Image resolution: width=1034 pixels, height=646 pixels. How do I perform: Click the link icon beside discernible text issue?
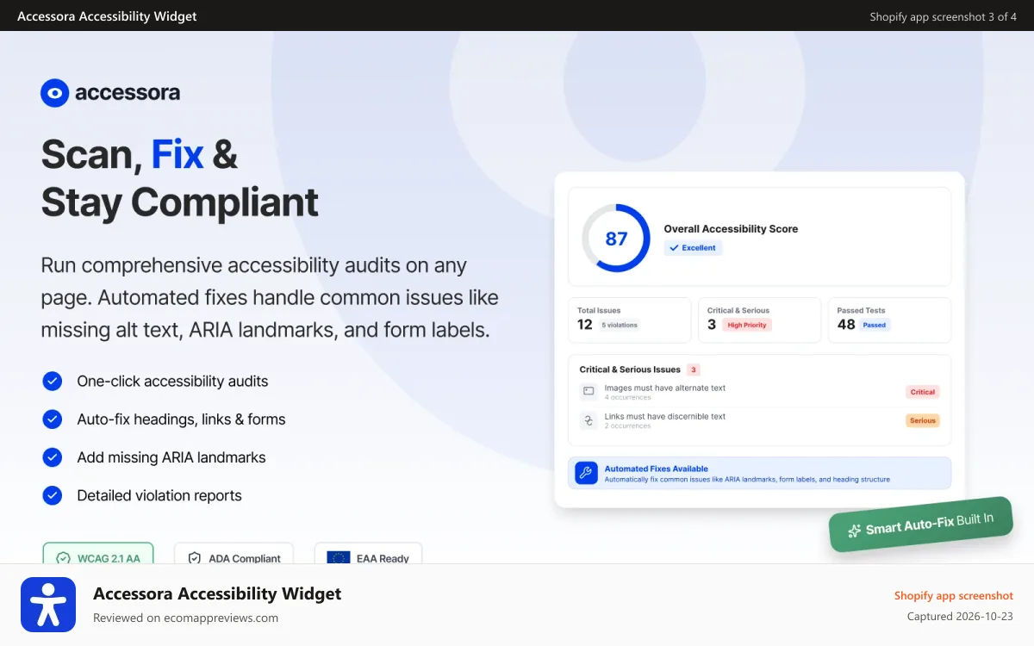point(589,420)
